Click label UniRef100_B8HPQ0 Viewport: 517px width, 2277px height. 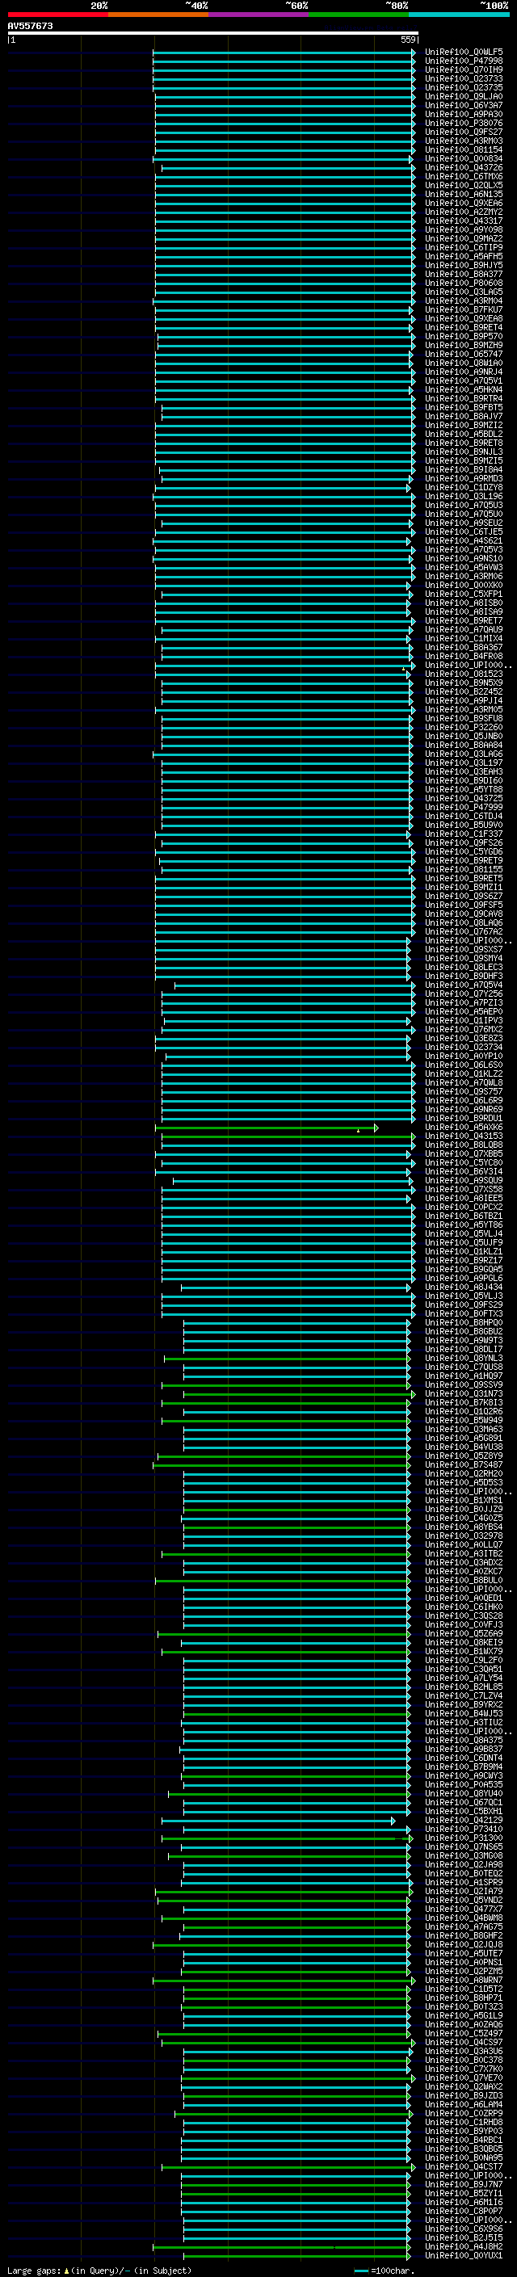point(464,1322)
